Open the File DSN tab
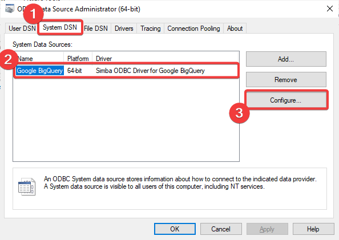Screen dimensions: 339x240 (x=96, y=29)
